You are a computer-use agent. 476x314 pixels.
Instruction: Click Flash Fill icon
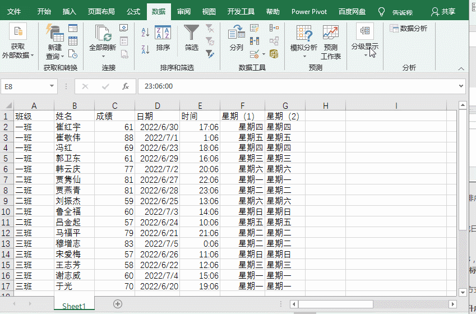pyautogui.click(x=255, y=28)
